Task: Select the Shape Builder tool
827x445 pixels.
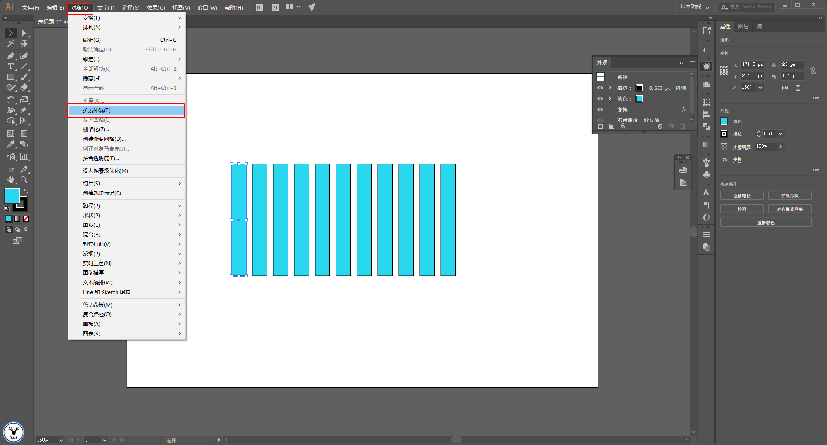Action: pyautogui.click(x=11, y=121)
